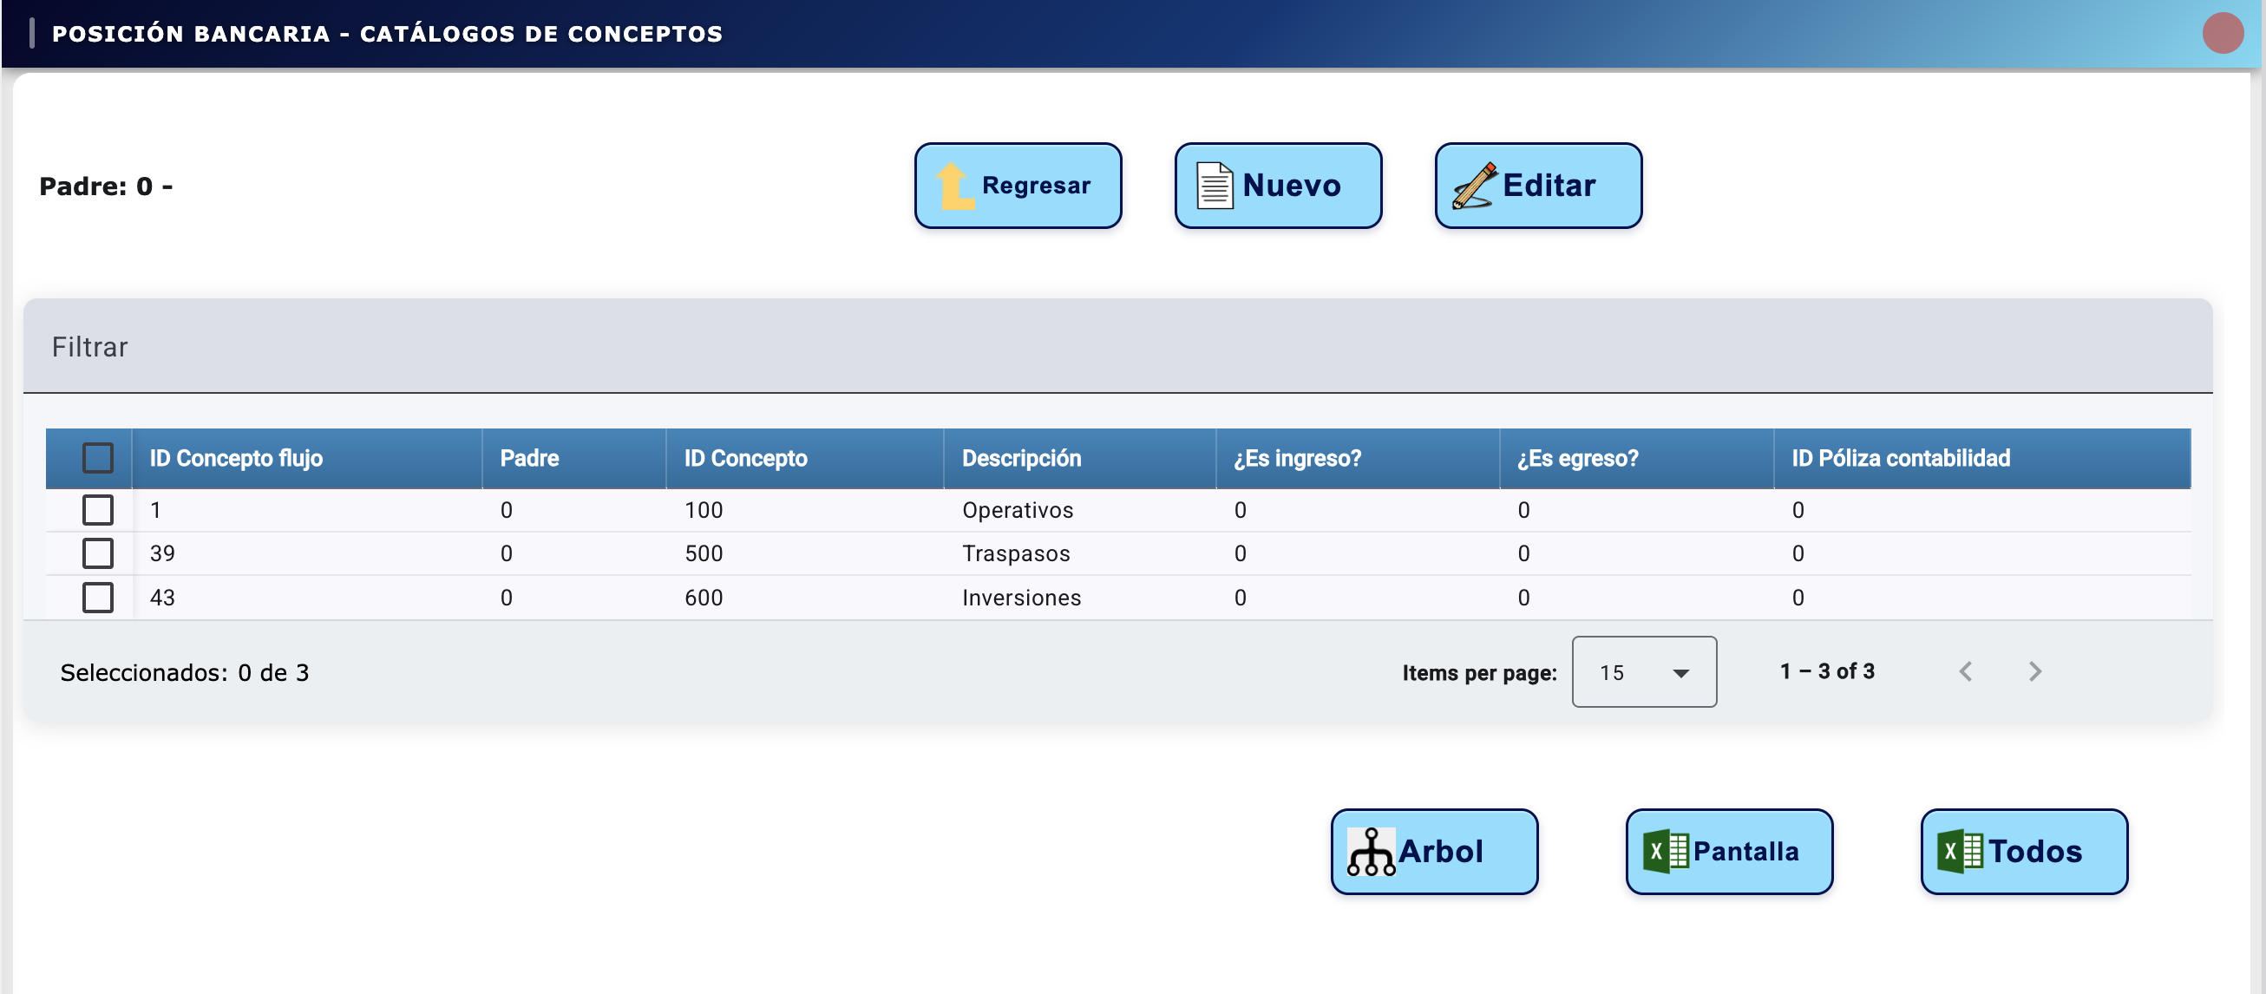Click the round user avatar in the header
Viewport: 2266px width, 994px height.
tap(2222, 34)
